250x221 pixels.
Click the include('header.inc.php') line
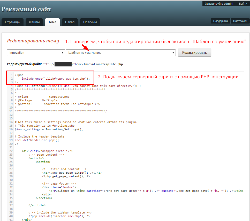click(37, 140)
